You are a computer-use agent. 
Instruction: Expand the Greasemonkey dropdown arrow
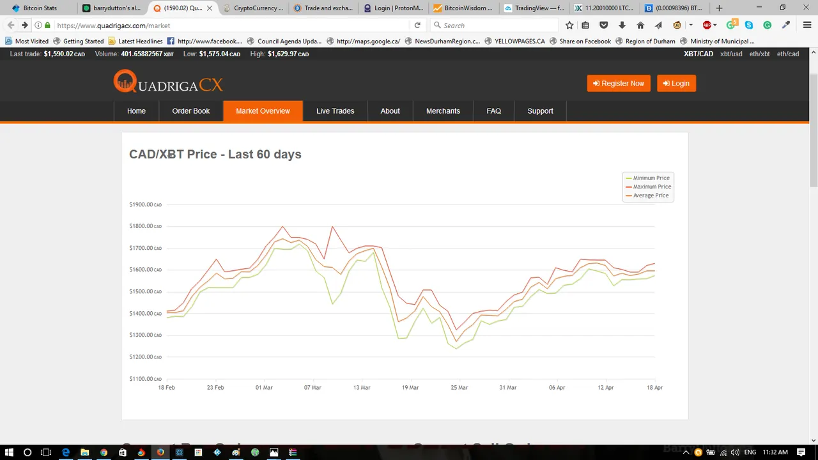tap(691, 26)
